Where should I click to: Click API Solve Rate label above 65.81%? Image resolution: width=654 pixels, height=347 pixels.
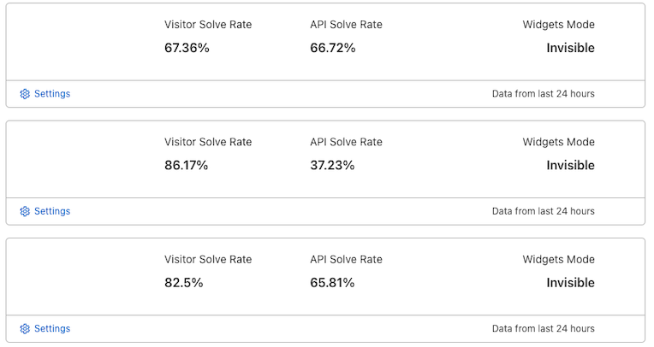click(346, 260)
